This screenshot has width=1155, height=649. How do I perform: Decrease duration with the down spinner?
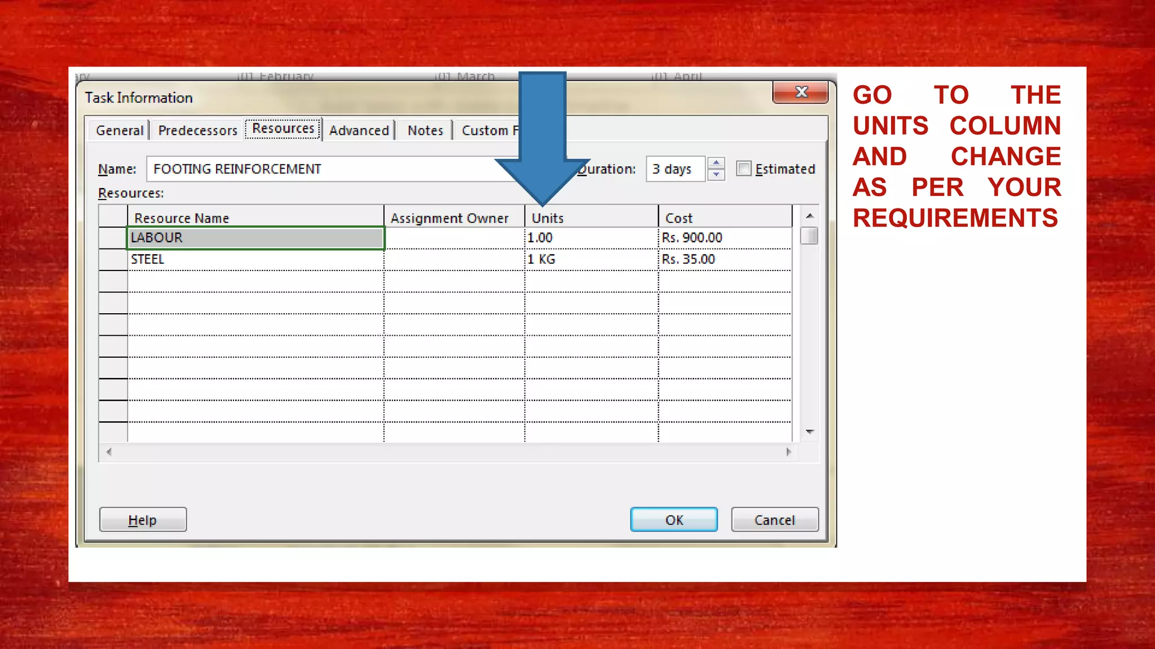pyautogui.click(x=716, y=175)
